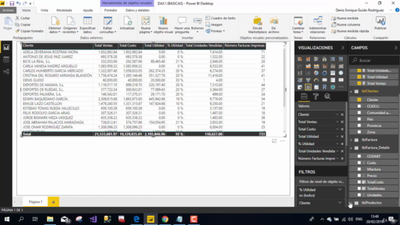
Task: Click the Buscar fields search box
Action: (374, 61)
